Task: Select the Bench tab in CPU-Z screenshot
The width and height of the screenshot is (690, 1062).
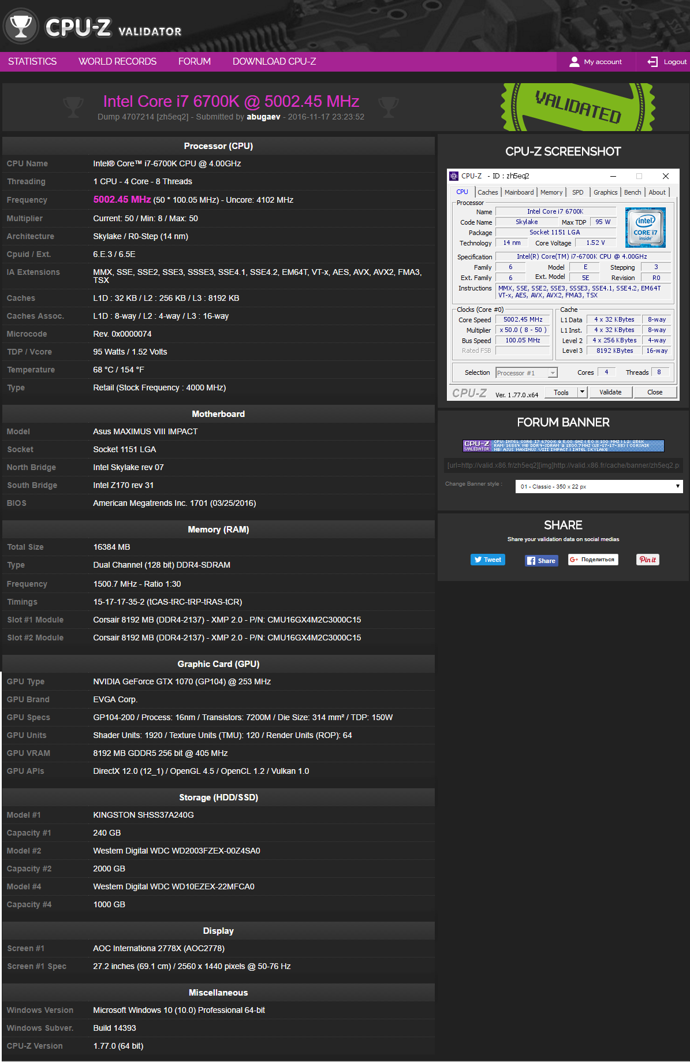Action: (633, 192)
